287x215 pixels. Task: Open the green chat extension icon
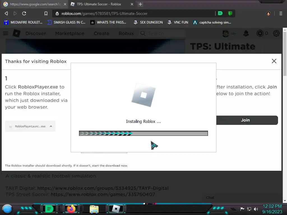pyautogui.click(x=220, y=13)
